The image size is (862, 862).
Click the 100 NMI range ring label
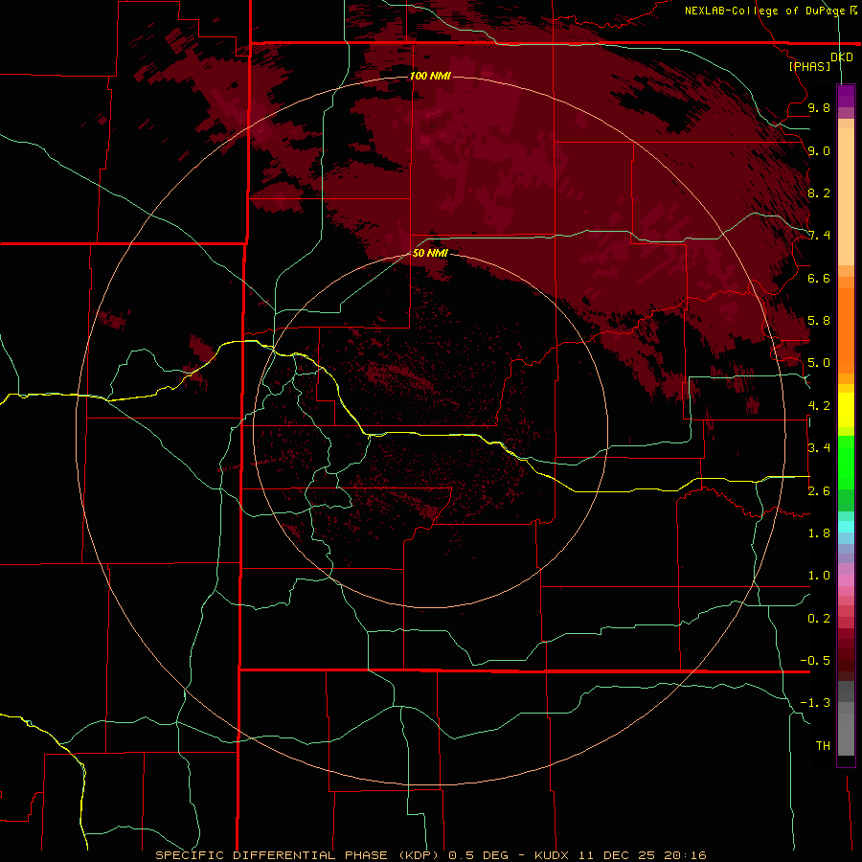430,76
